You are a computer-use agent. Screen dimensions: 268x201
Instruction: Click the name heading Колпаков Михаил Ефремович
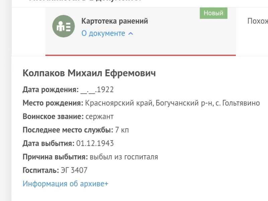pyautogui.click(x=89, y=73)
